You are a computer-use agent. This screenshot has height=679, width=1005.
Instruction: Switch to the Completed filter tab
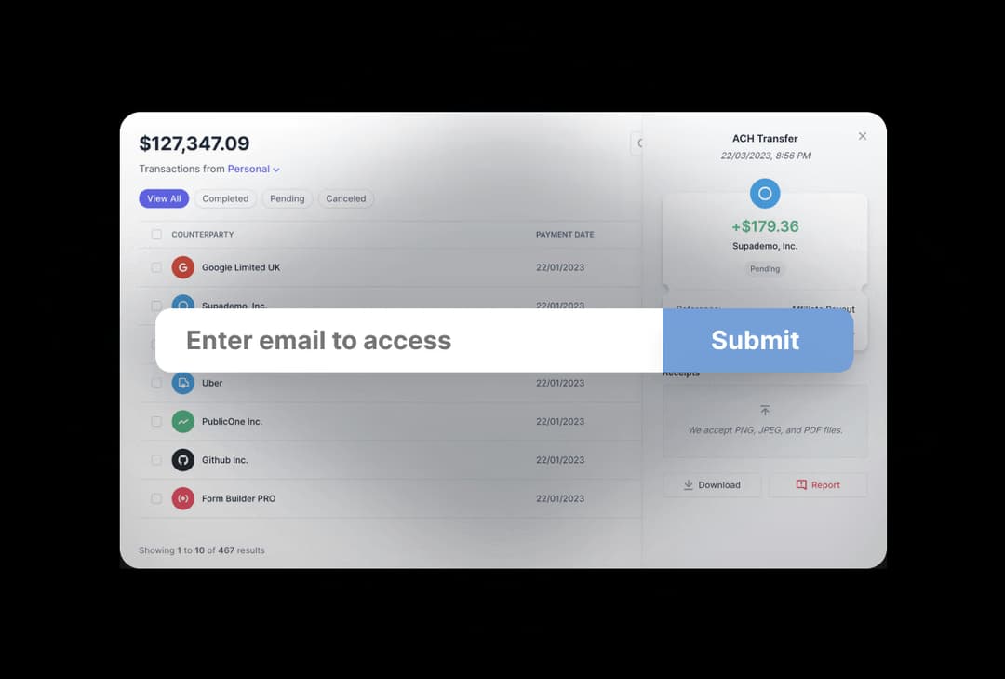coord(225,198)
